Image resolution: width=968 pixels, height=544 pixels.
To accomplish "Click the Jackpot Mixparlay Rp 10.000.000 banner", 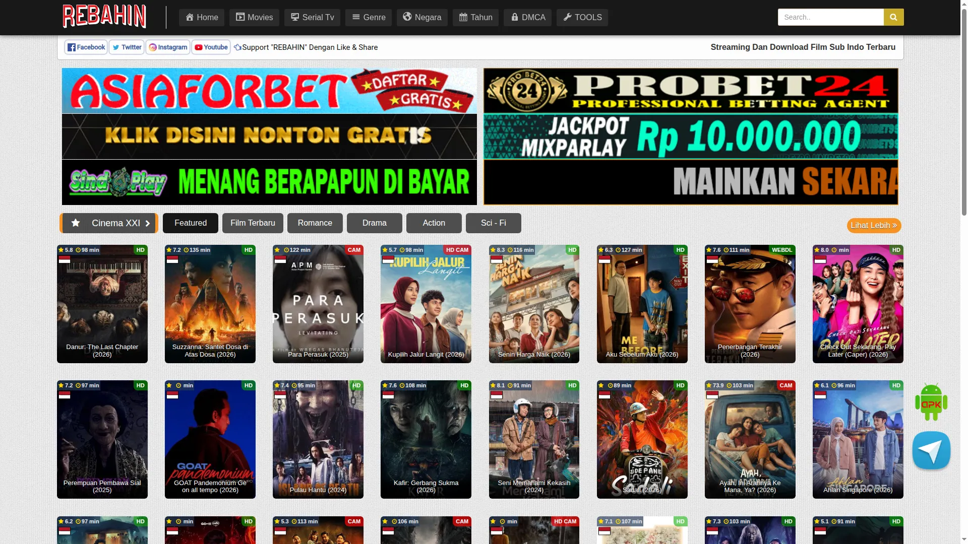I will tap(691, 137).
